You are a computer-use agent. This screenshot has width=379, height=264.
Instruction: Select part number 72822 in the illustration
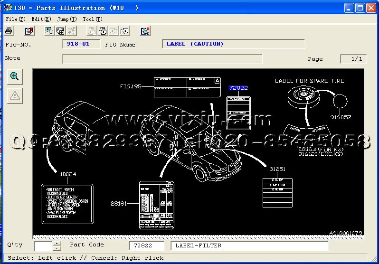tap(238, 88)
